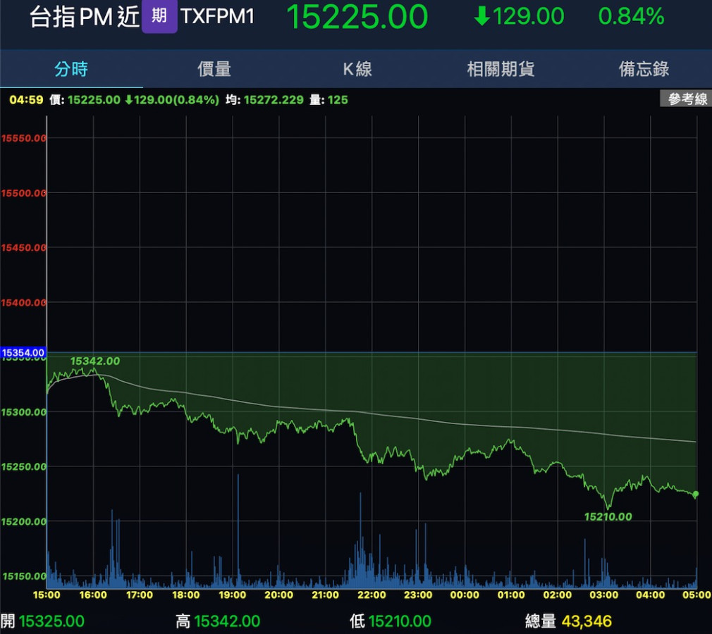Viewport: 712px width, 634px height.
Task: Tap the 0.84% change percentage in header
Action: point(631,16)
